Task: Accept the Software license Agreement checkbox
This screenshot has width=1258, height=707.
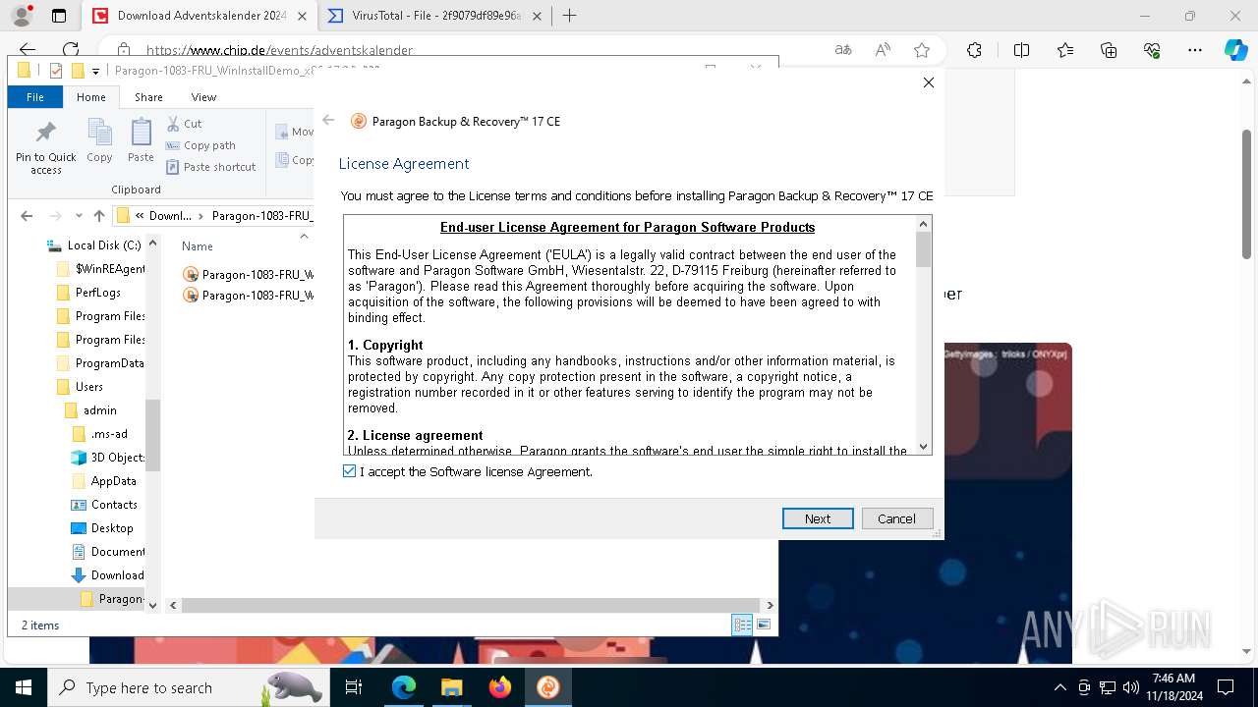Action: [x=349, y=471]
